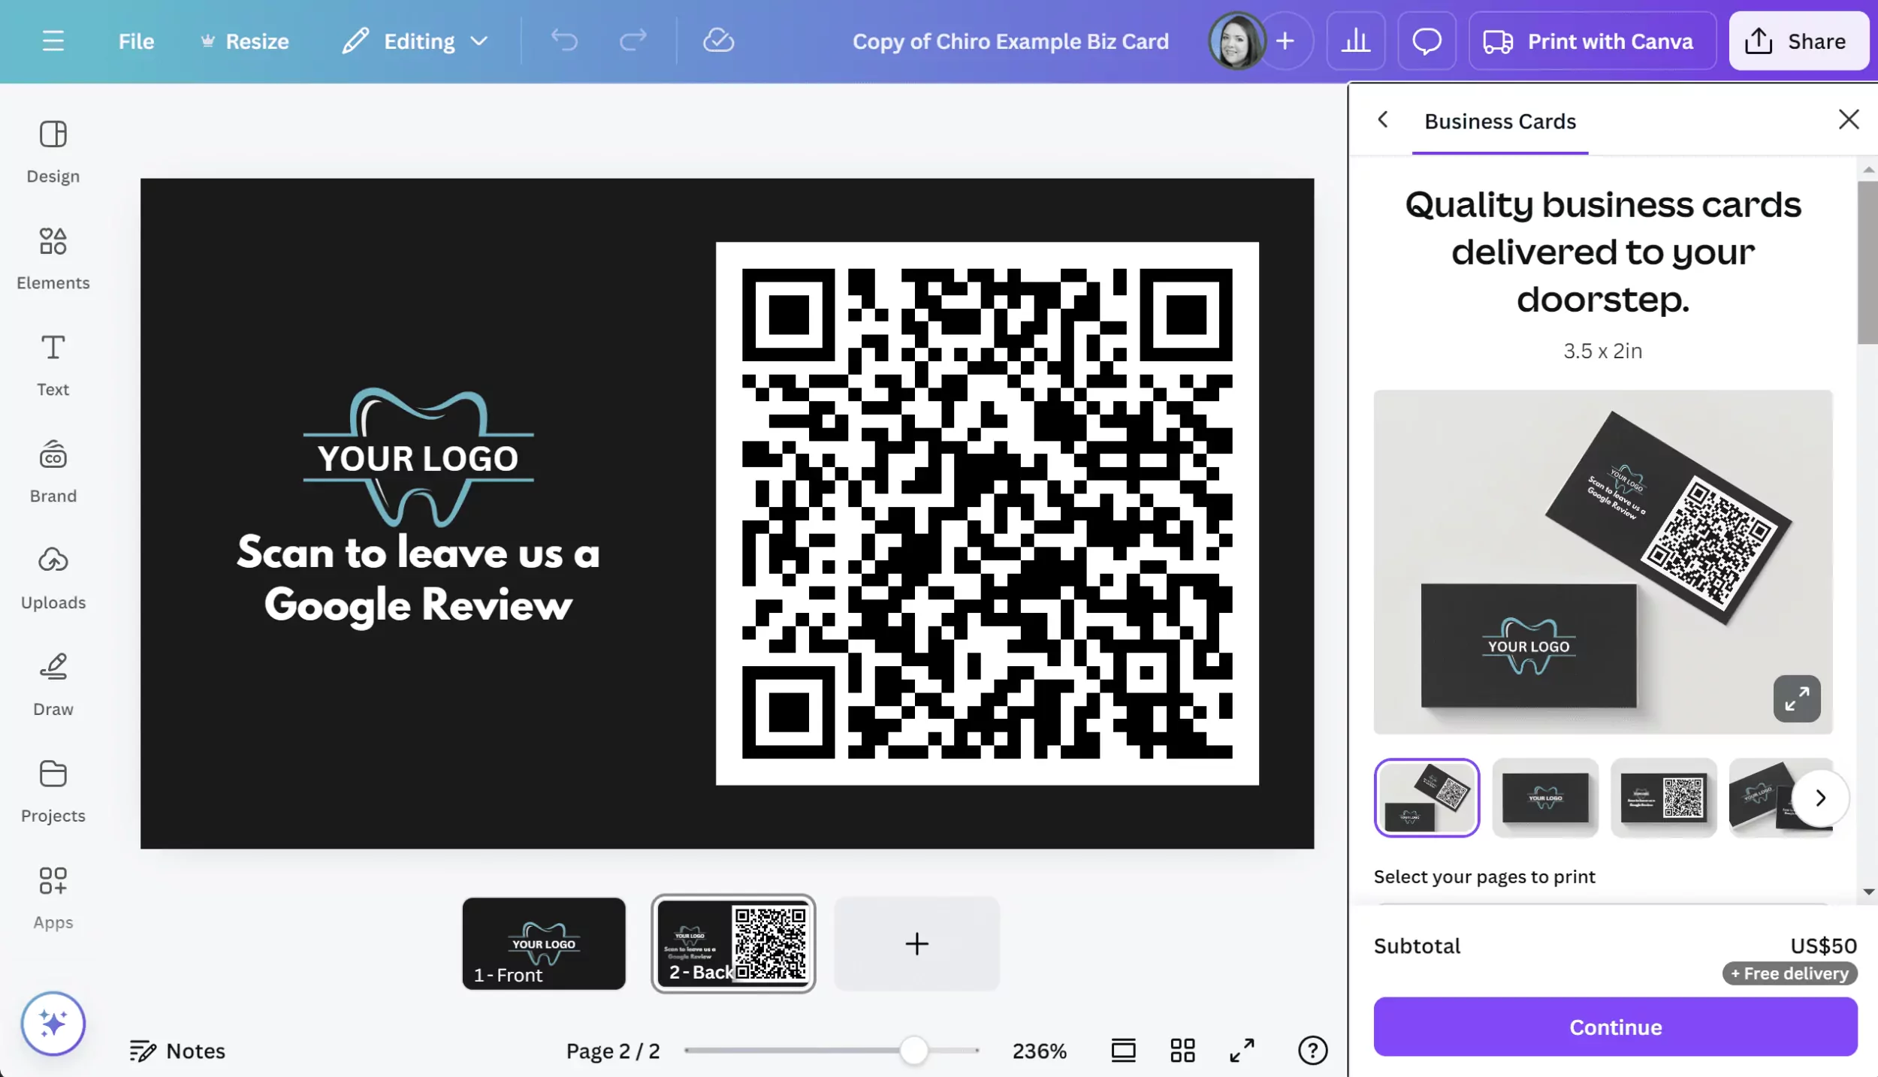Undo the last action
1878x1077 pixels.
point(563,41)
